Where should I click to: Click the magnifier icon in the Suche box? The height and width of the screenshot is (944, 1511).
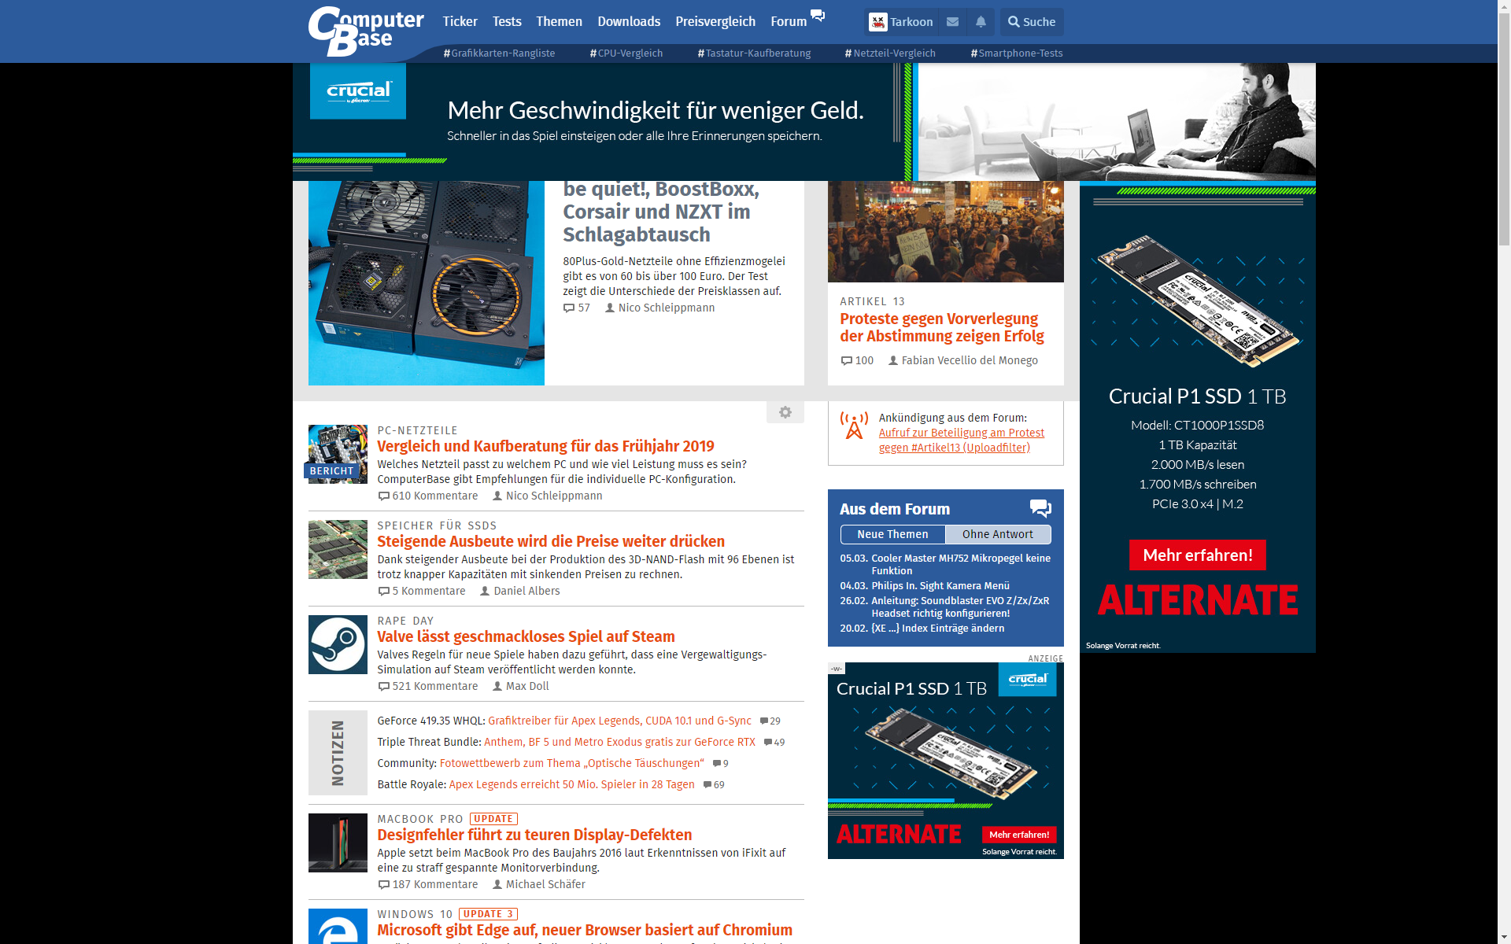[1014, 22]
